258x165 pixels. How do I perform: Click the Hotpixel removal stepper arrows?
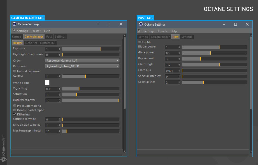[x=59, y=101]
